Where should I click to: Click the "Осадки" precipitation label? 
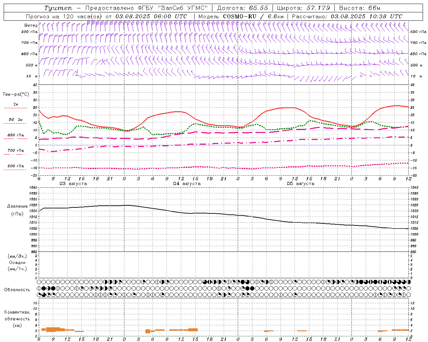17,263
